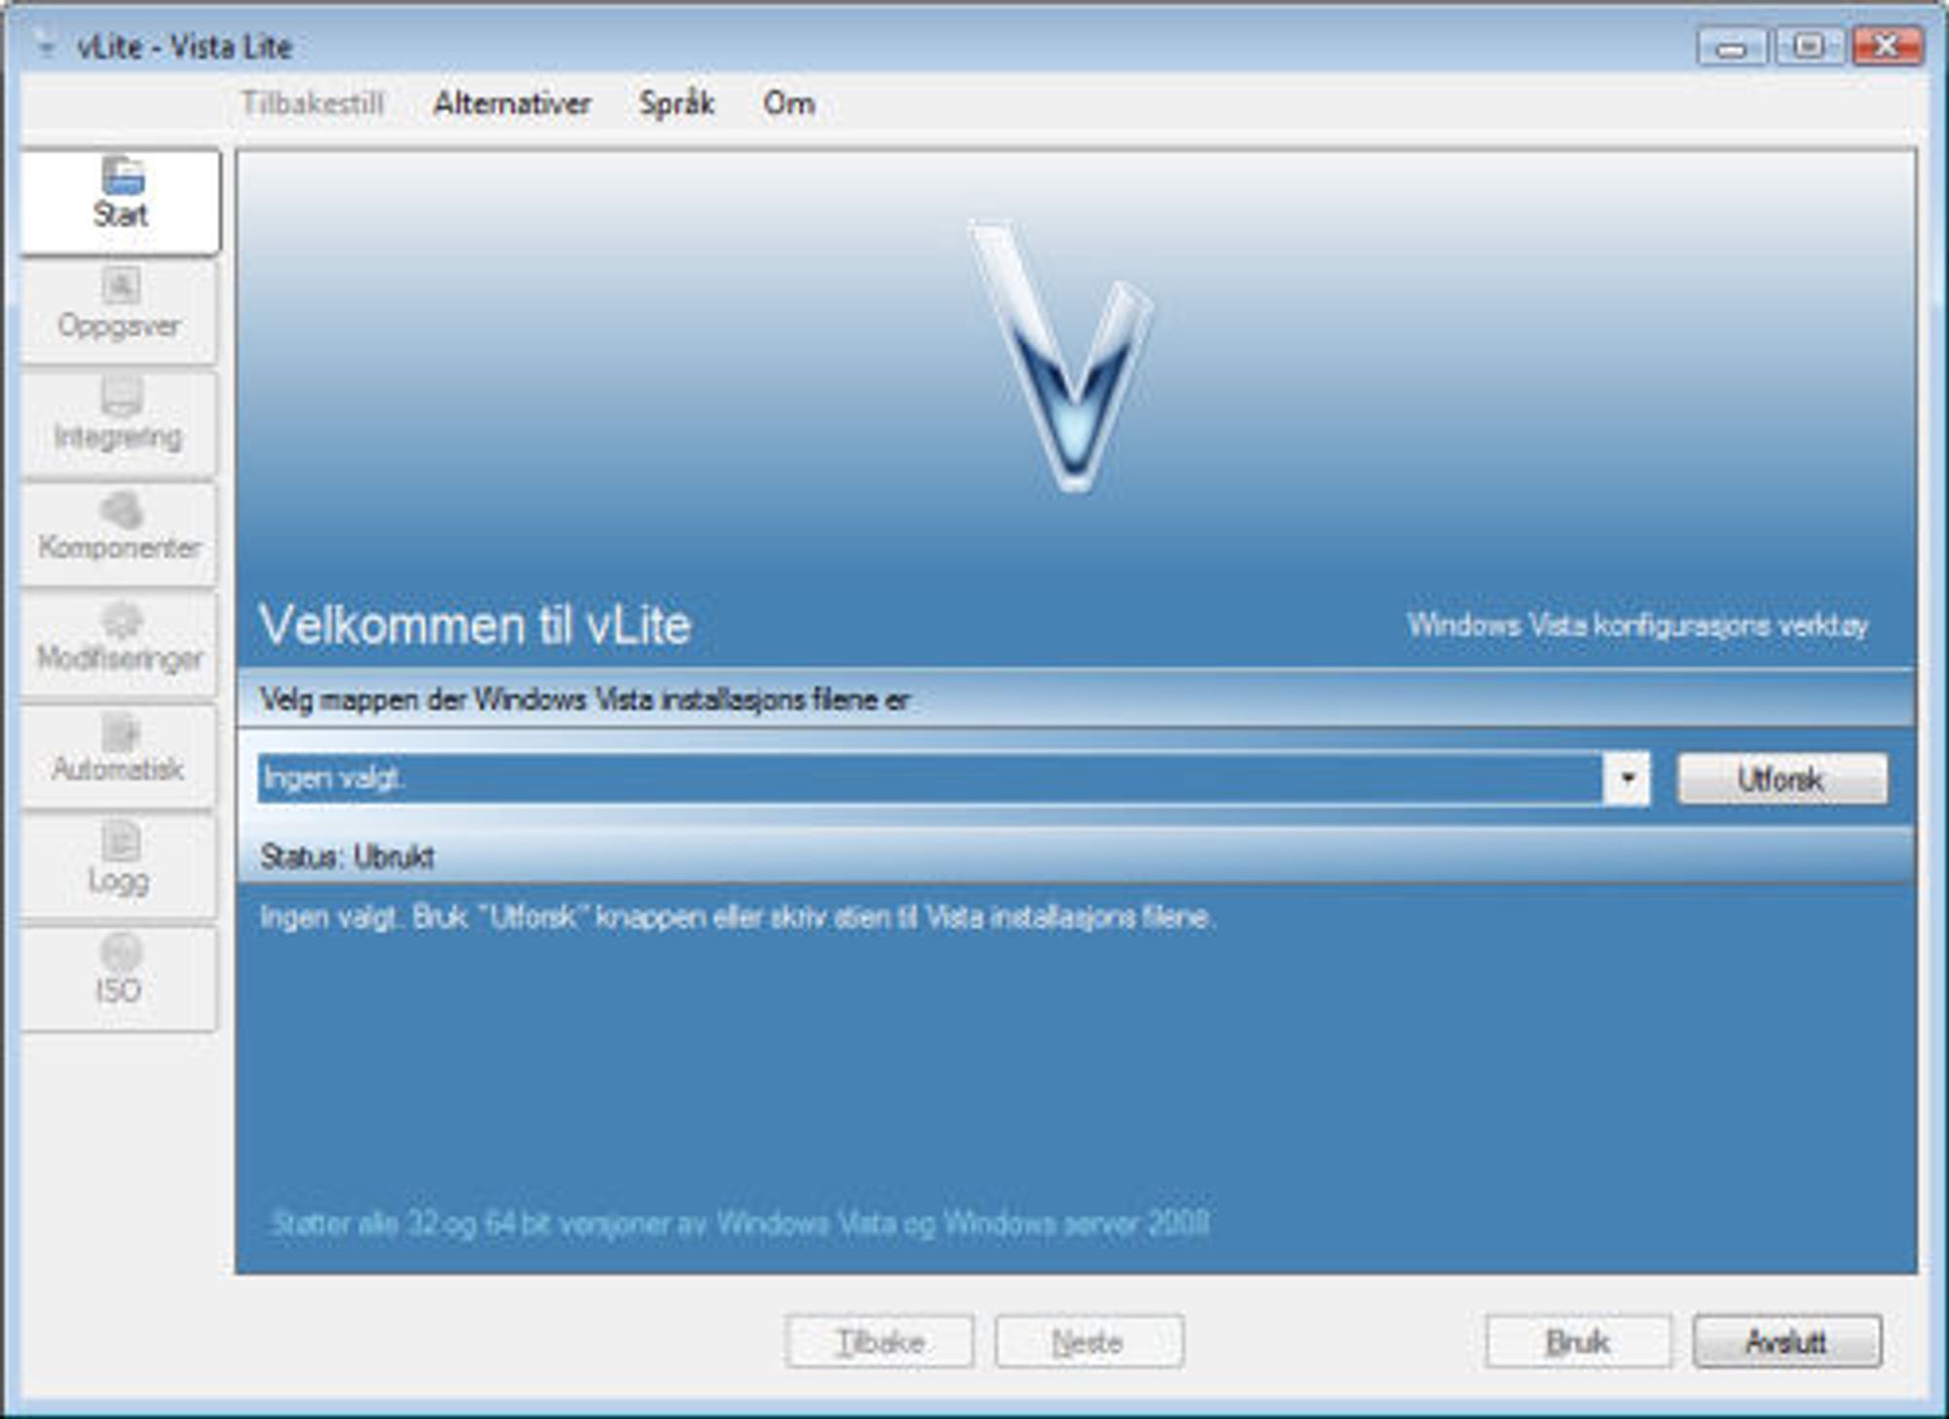
Task: Click the Avslutt exit button
Action: 1786,1342
